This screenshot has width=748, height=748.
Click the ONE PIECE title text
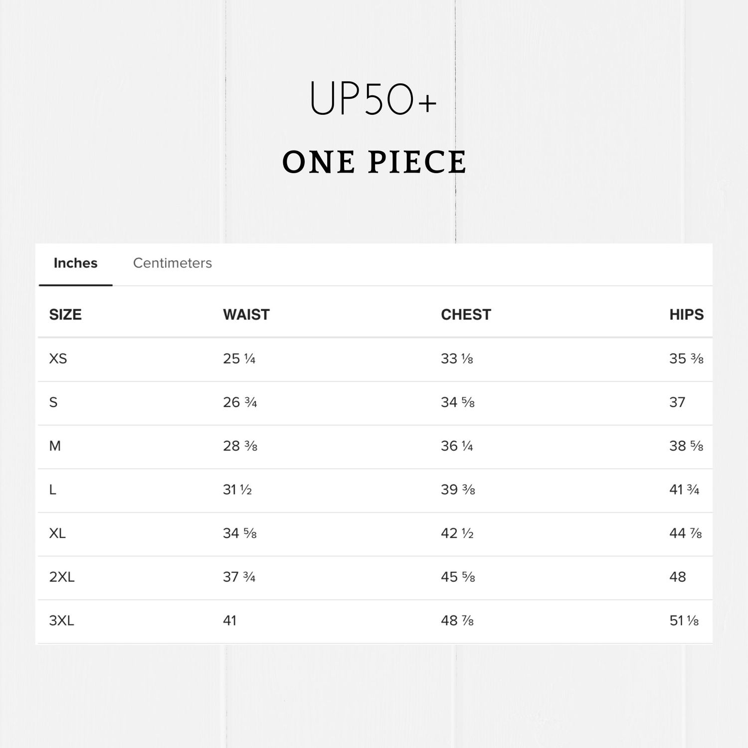tap(374, 162)
